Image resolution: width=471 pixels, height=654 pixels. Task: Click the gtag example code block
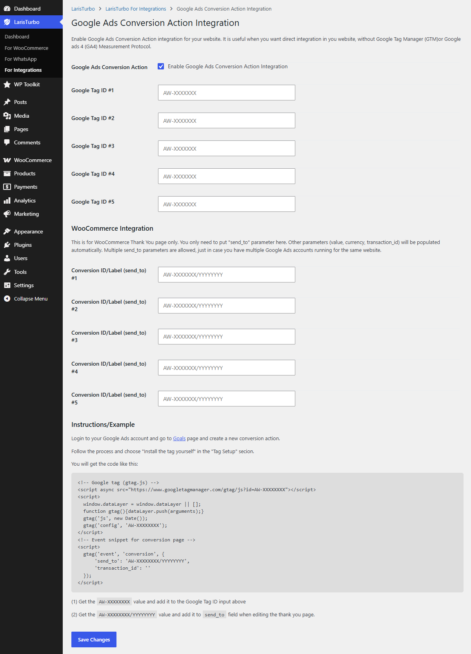267,532
